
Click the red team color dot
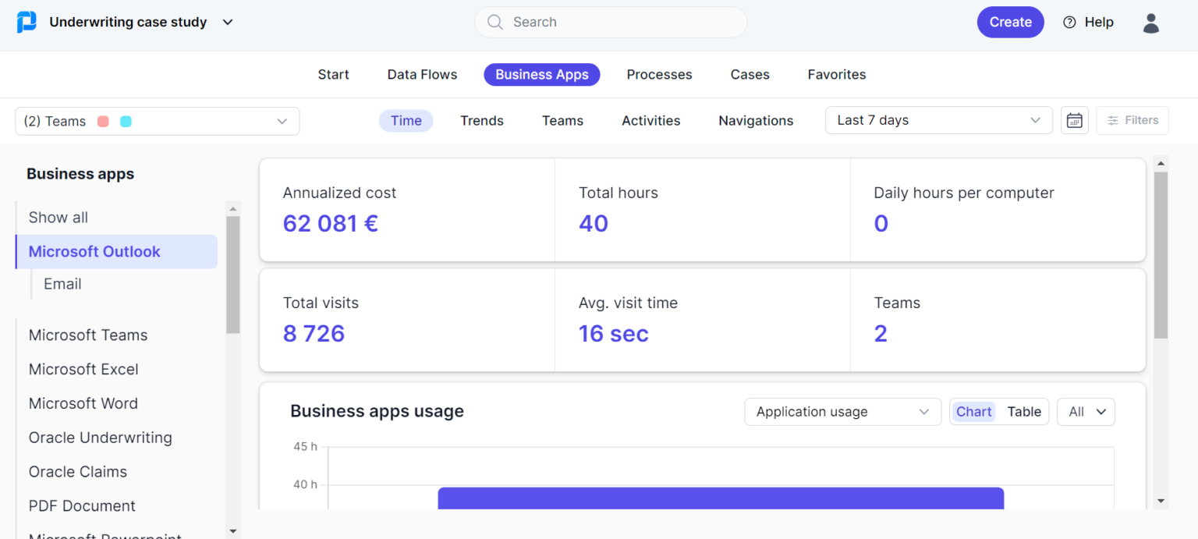[105, 121]
